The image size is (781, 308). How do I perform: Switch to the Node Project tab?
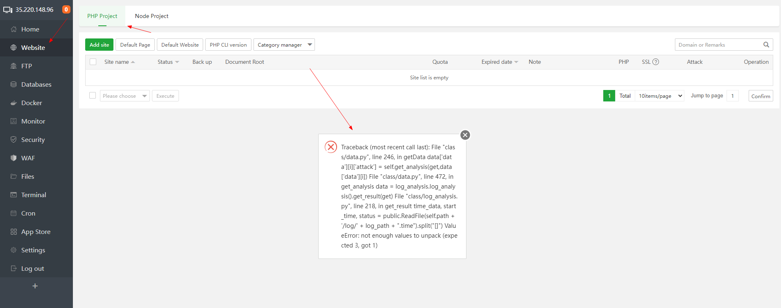[x=152, y=16]
